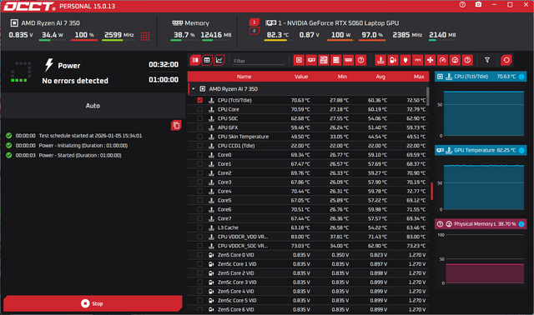The image size is (534, 315).
Task: Click in the sensor Filter text field
Action: pos(259,61)
